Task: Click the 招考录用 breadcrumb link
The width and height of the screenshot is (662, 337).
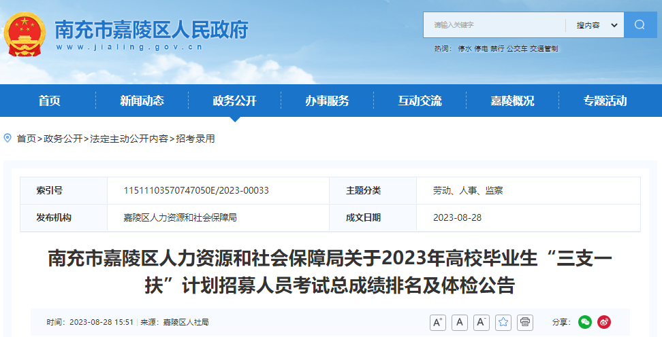Action: pos(195,139)
